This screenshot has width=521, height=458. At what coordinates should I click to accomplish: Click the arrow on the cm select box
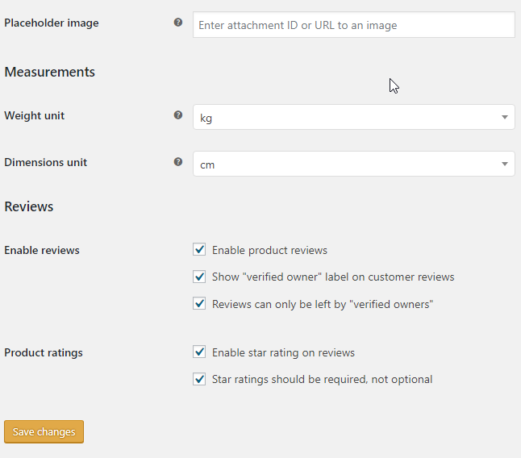tap(505, 164)
